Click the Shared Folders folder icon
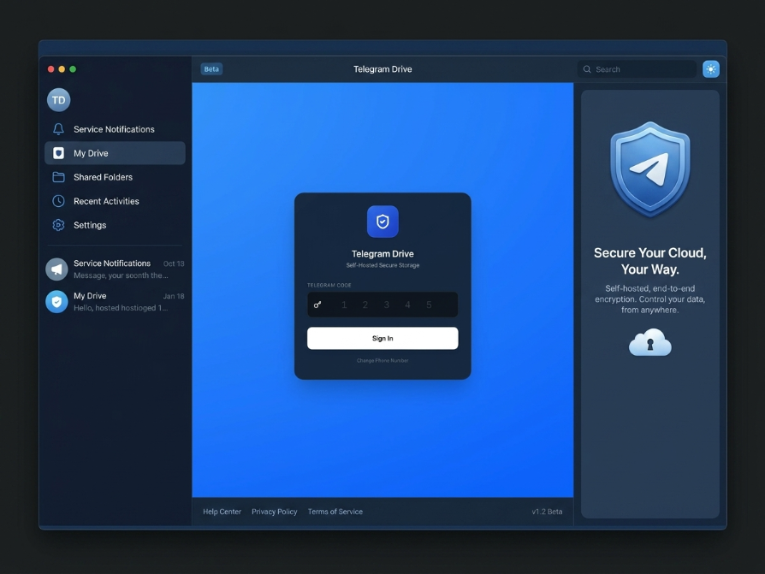The image size is (765, 574). coord(58,177)
